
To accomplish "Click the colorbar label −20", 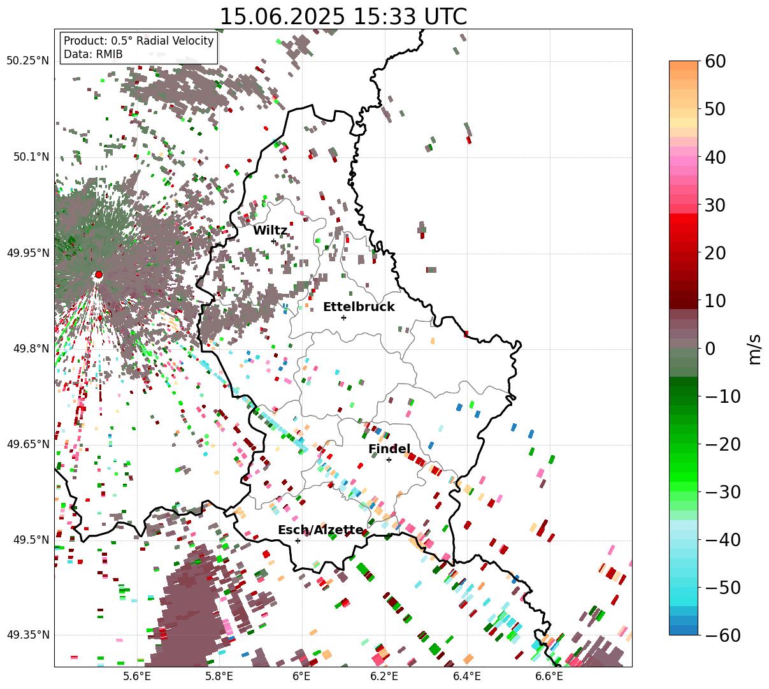I will pyautogui.click(x=722, y=444).
